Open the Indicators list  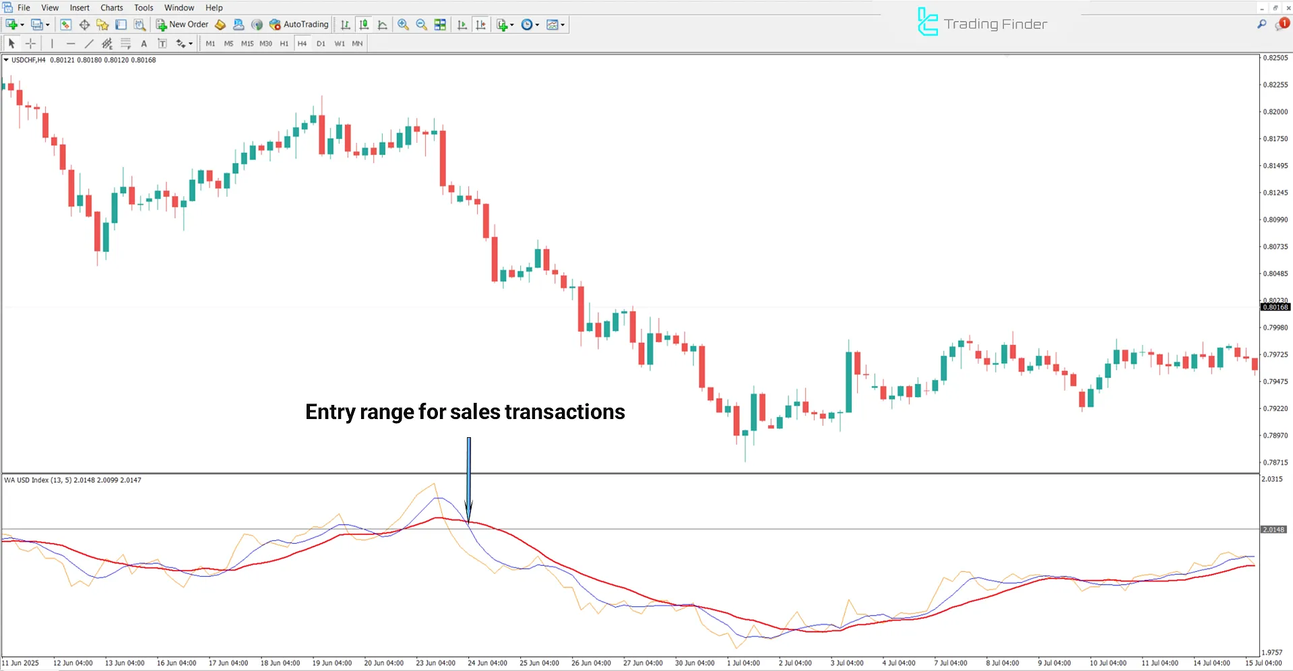tap(503, 24)
